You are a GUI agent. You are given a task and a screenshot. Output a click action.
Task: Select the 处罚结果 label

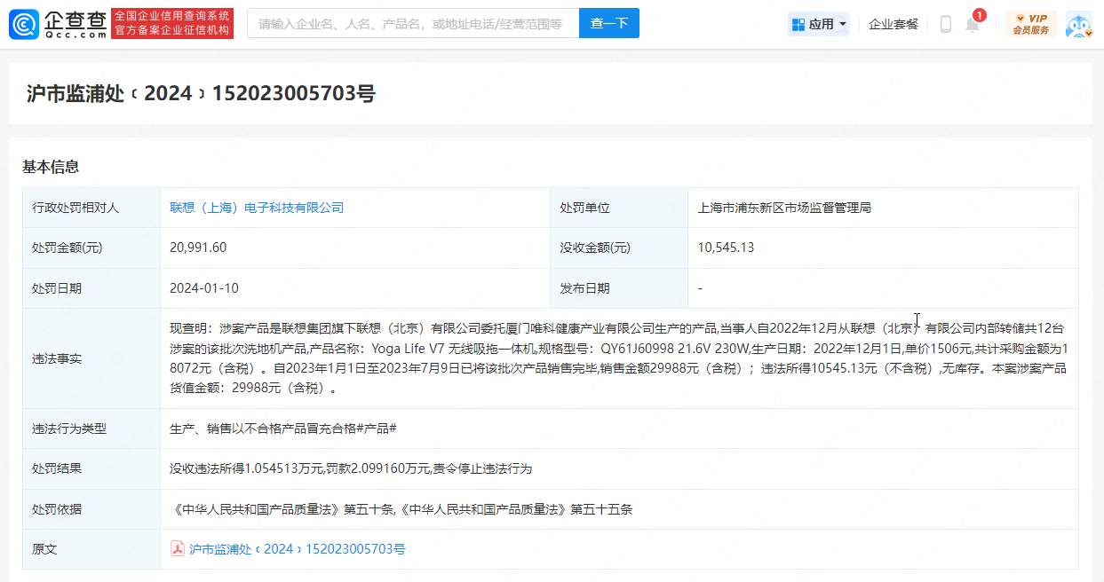click(57, 468)
